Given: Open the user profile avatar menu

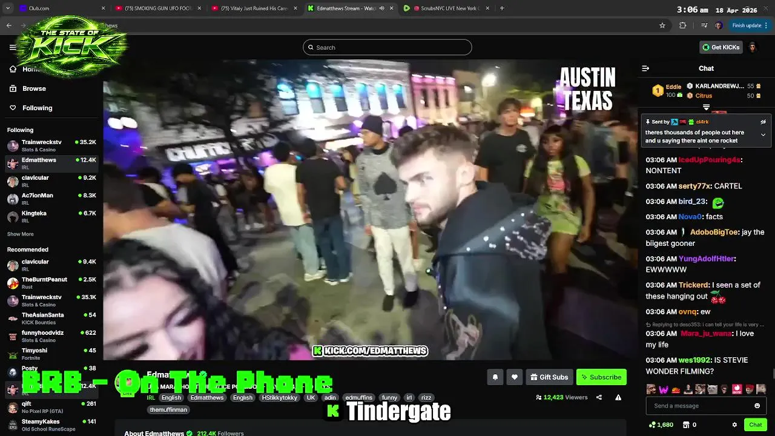Looking at the screenshot, I should tap(753, 47).
